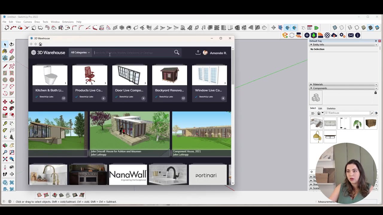Close the Entity Info panel
This screenshot has width=383, height=215.
(376, 45)
